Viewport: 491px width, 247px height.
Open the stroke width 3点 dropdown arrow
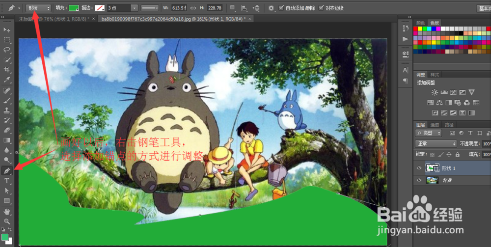pyautogui.click(x=135, y=8)
